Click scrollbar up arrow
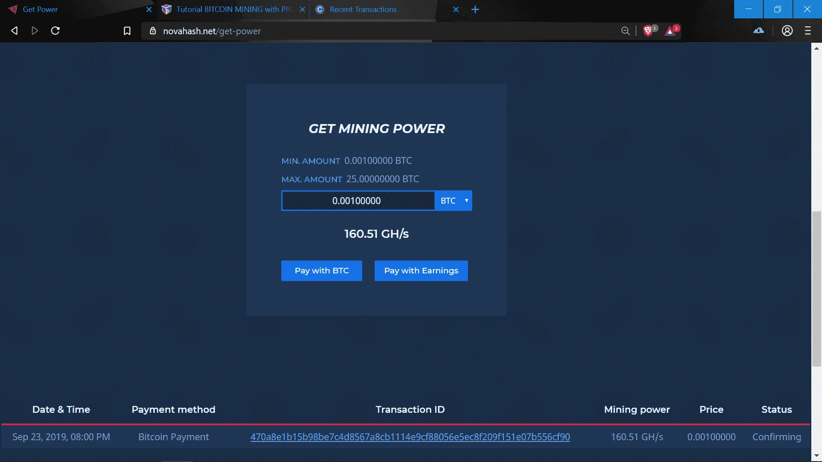 point(816,48)
